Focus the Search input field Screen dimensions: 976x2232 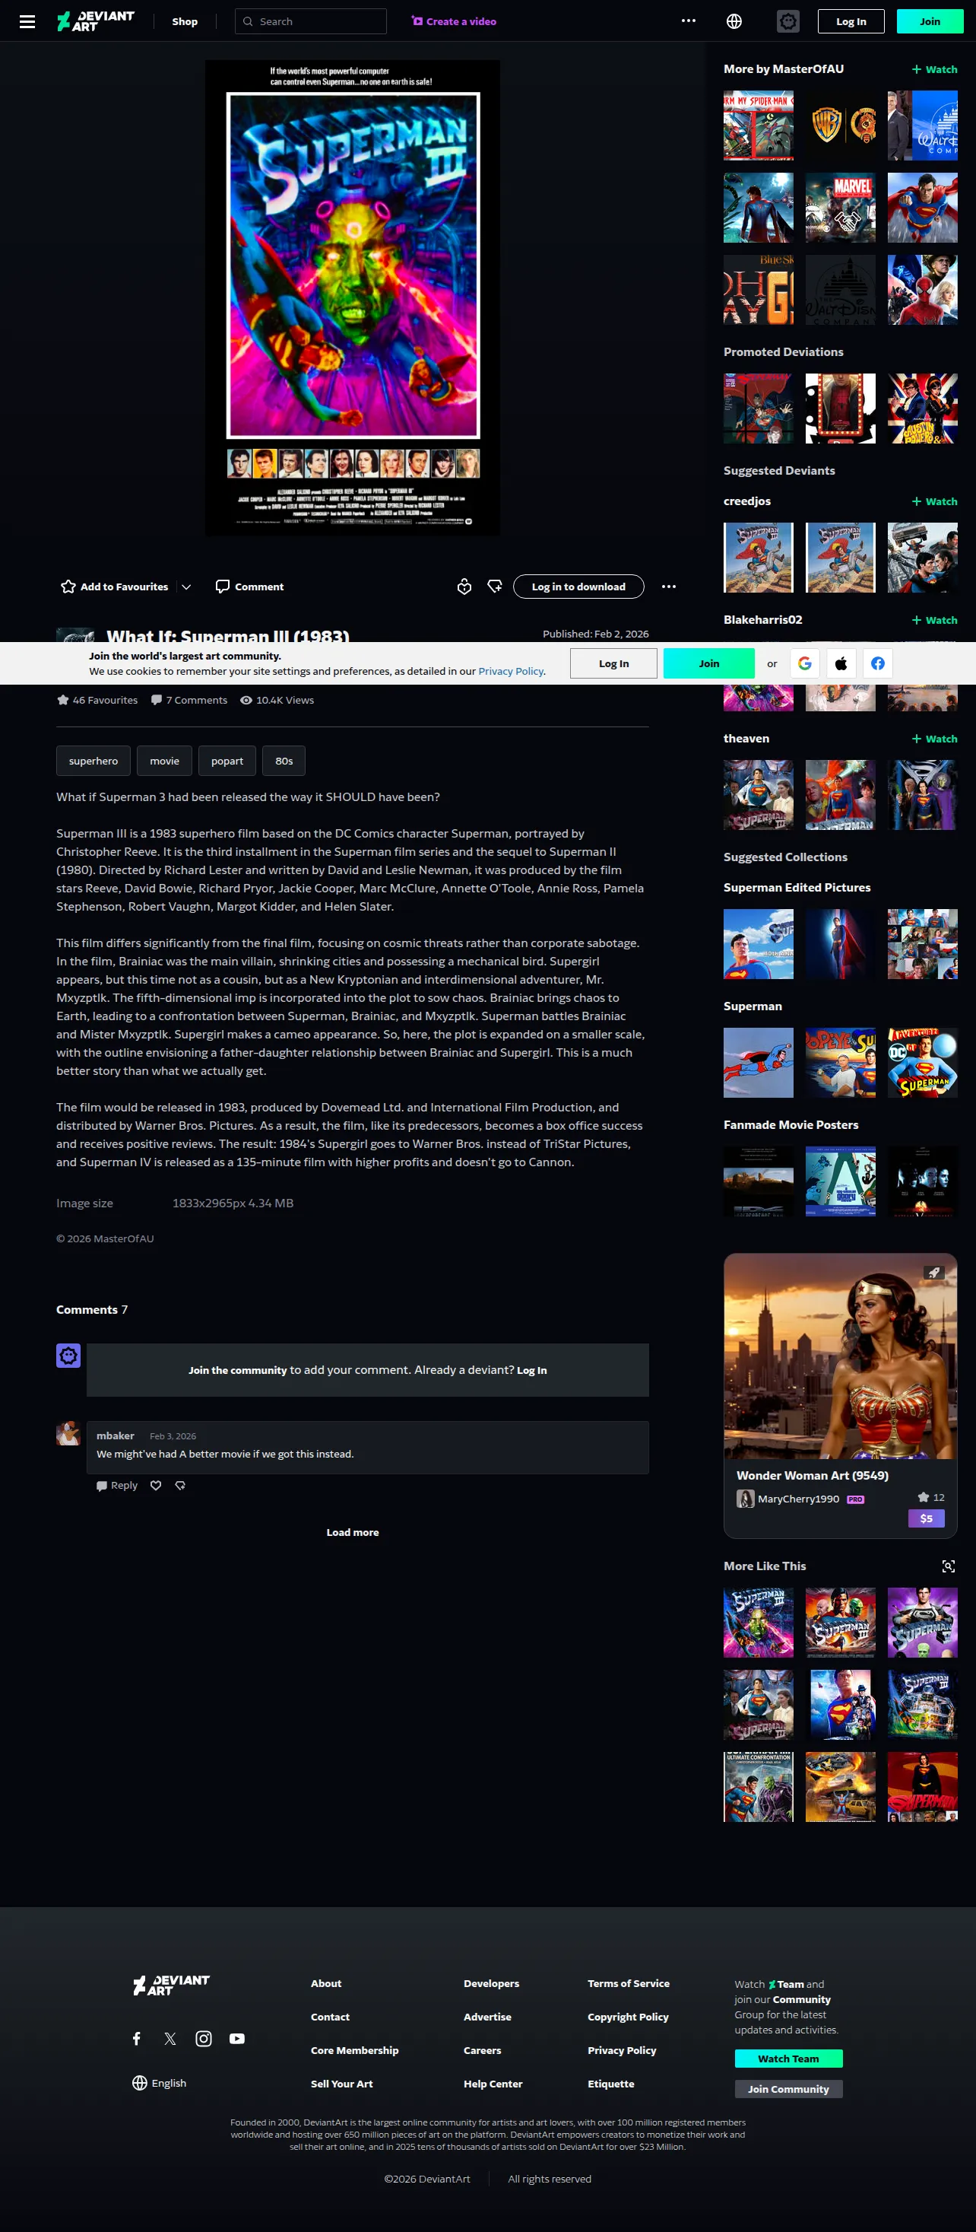pyautogui.click(x=311, y=21)
